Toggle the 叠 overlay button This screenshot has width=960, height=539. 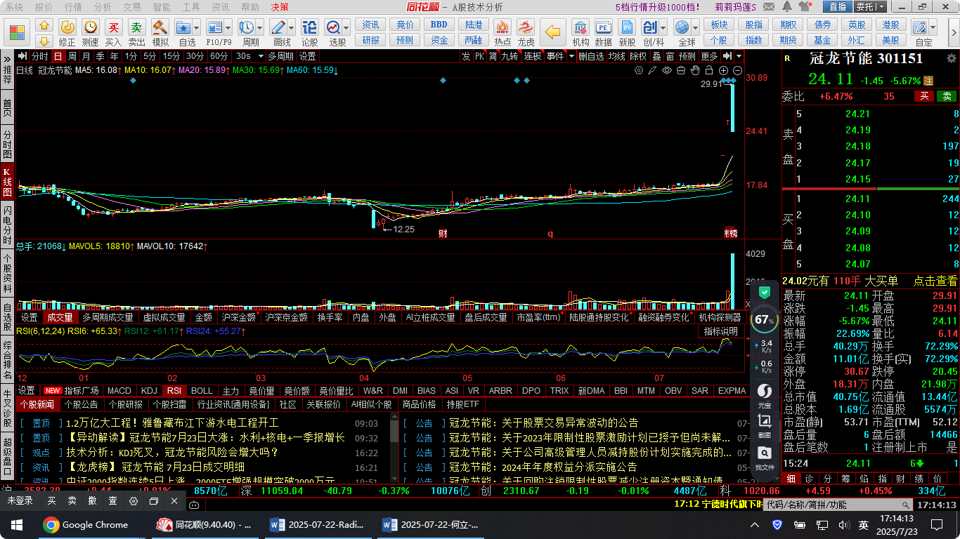point(656,56)
